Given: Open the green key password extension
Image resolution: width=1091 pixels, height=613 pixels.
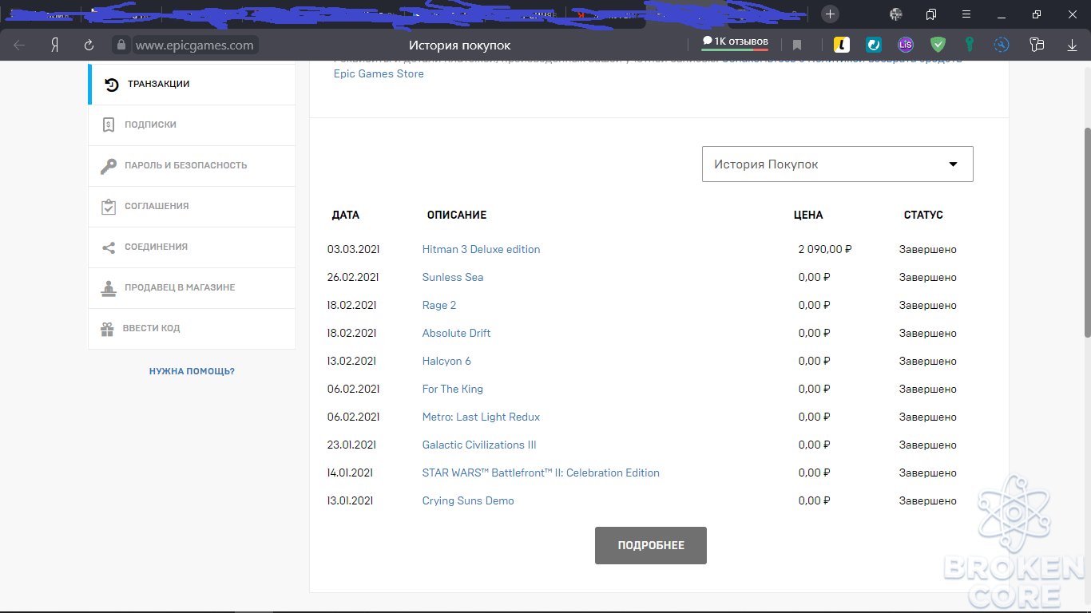Looking at the screenshot, I should click(970, 45).
